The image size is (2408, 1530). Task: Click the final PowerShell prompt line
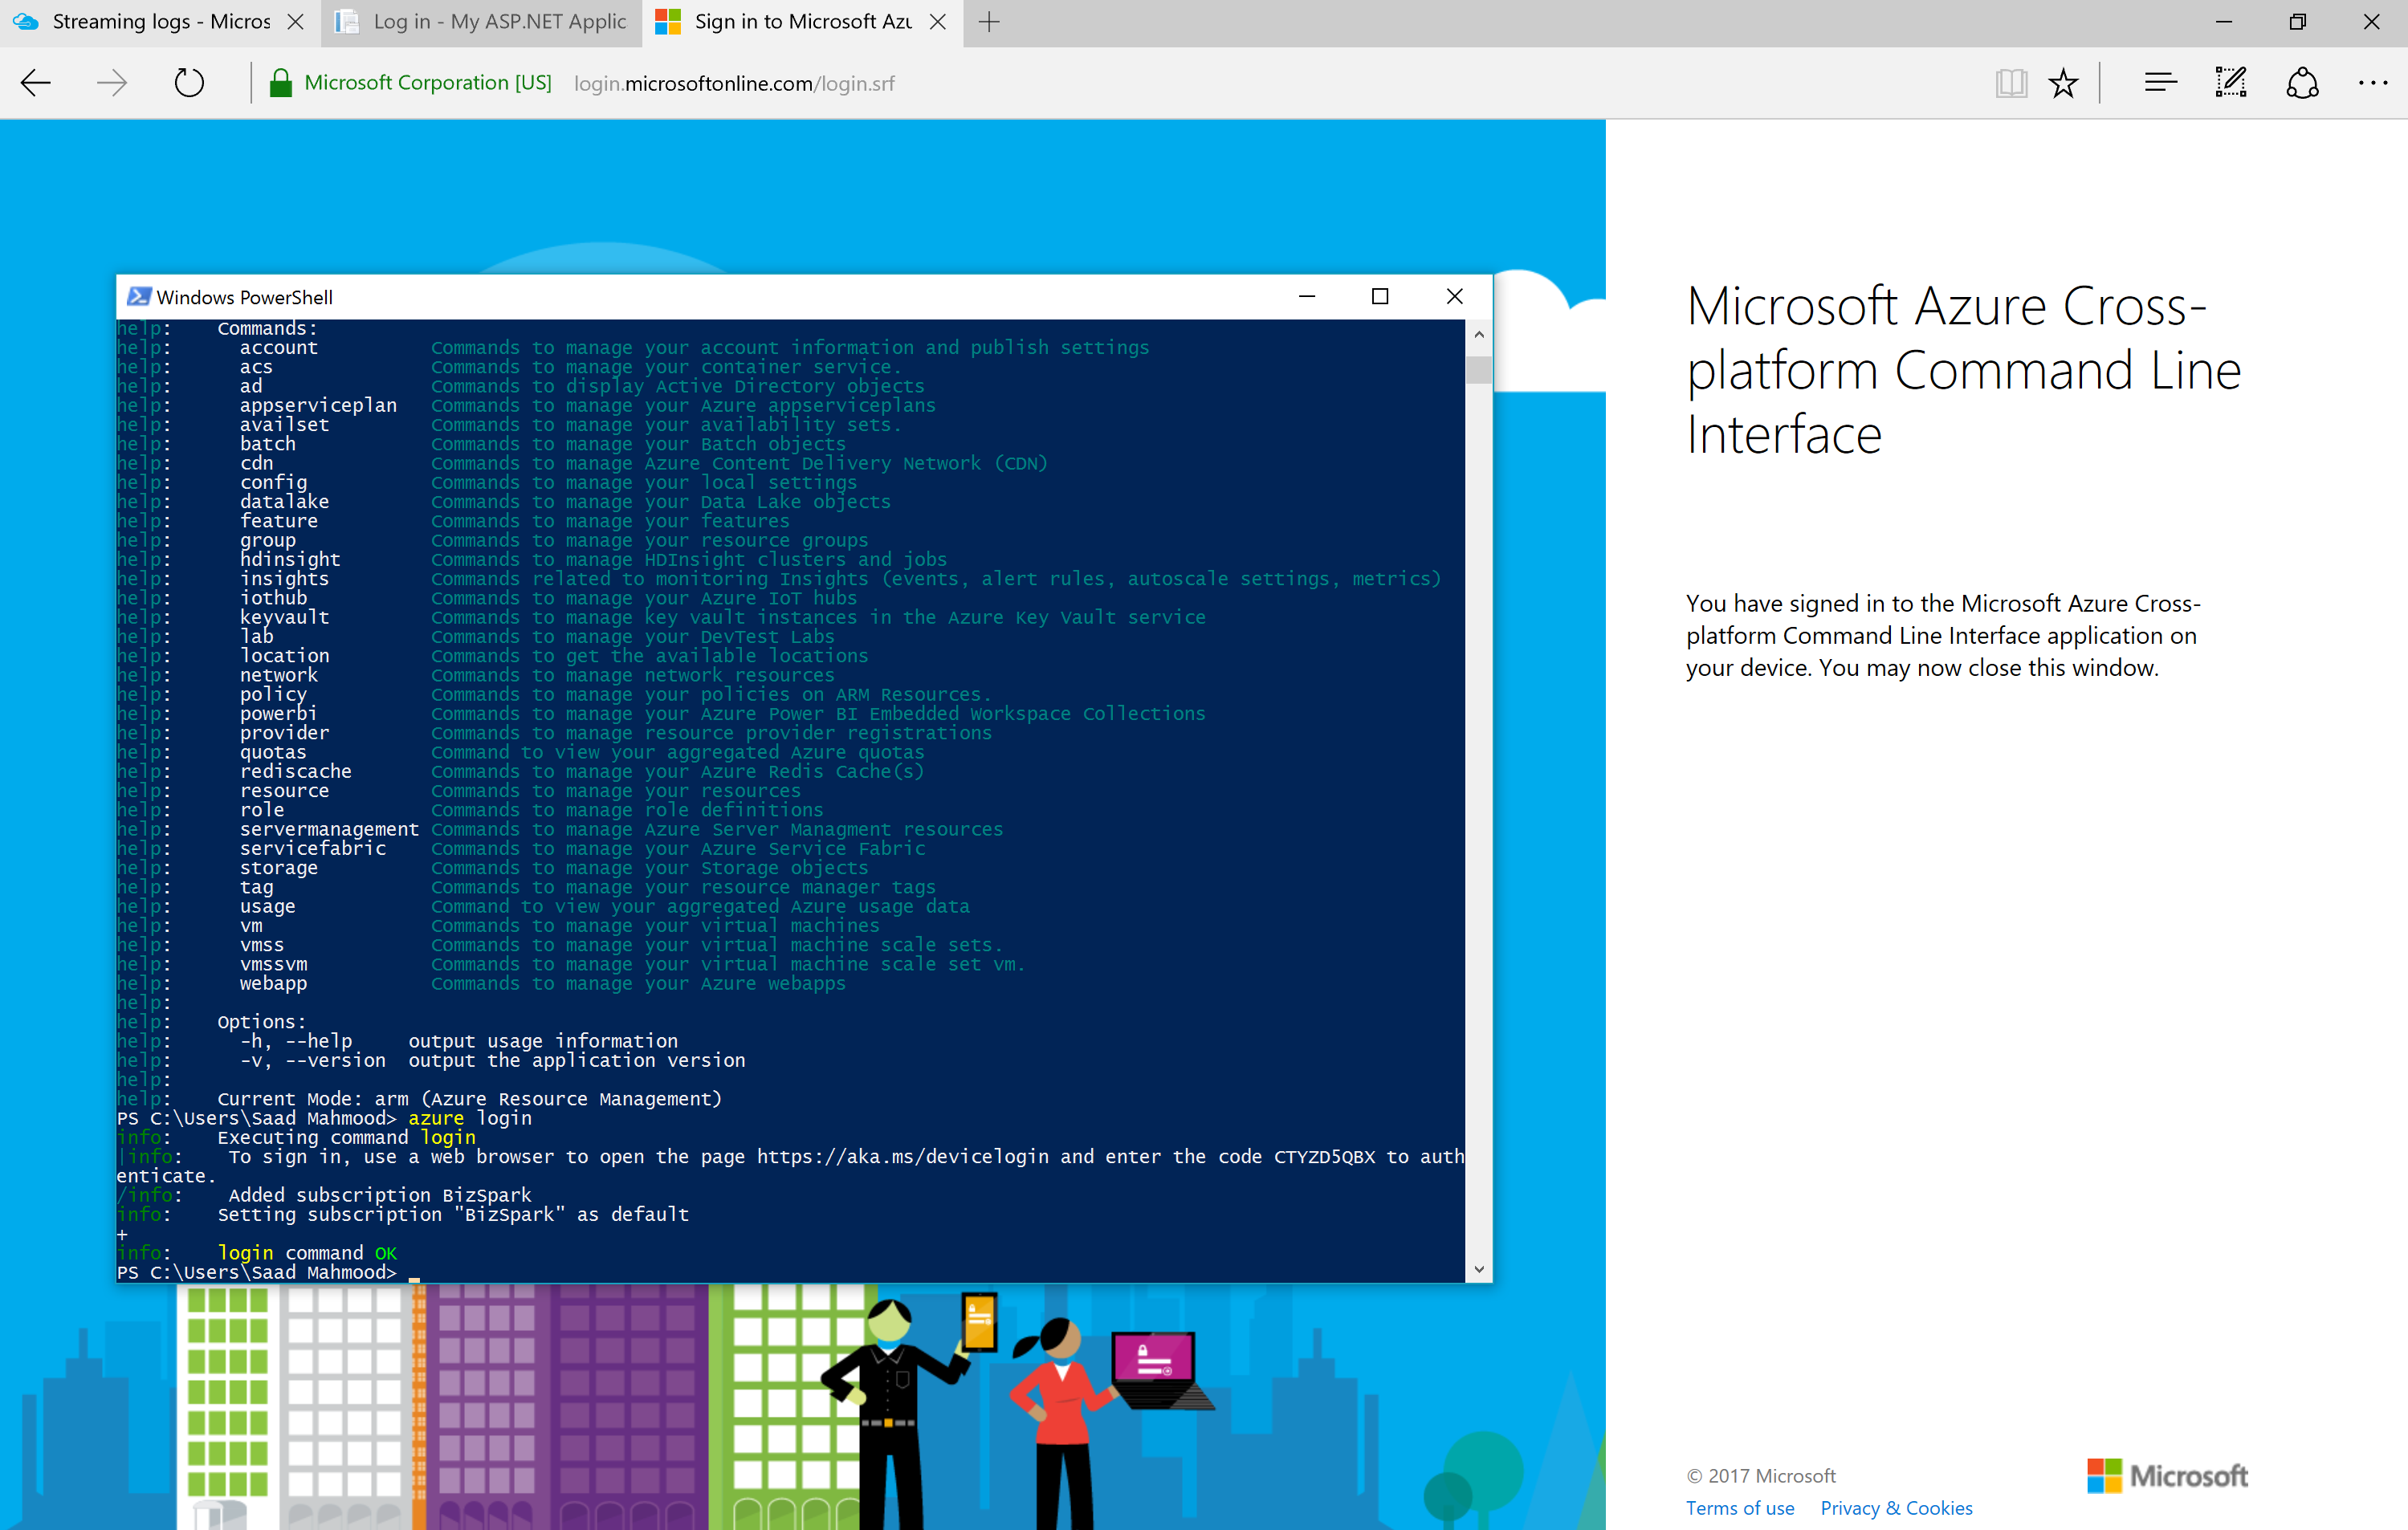point(268,1272)
